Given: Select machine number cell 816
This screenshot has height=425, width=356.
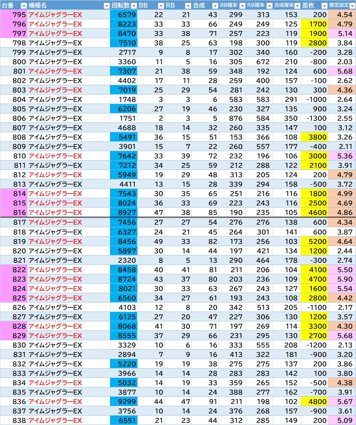Looking at the screenshot, I should click(14, 212).
